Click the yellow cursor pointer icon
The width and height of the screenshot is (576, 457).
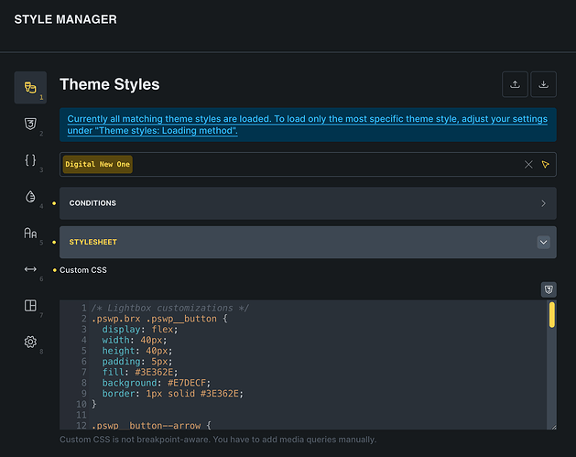(546, 164)
